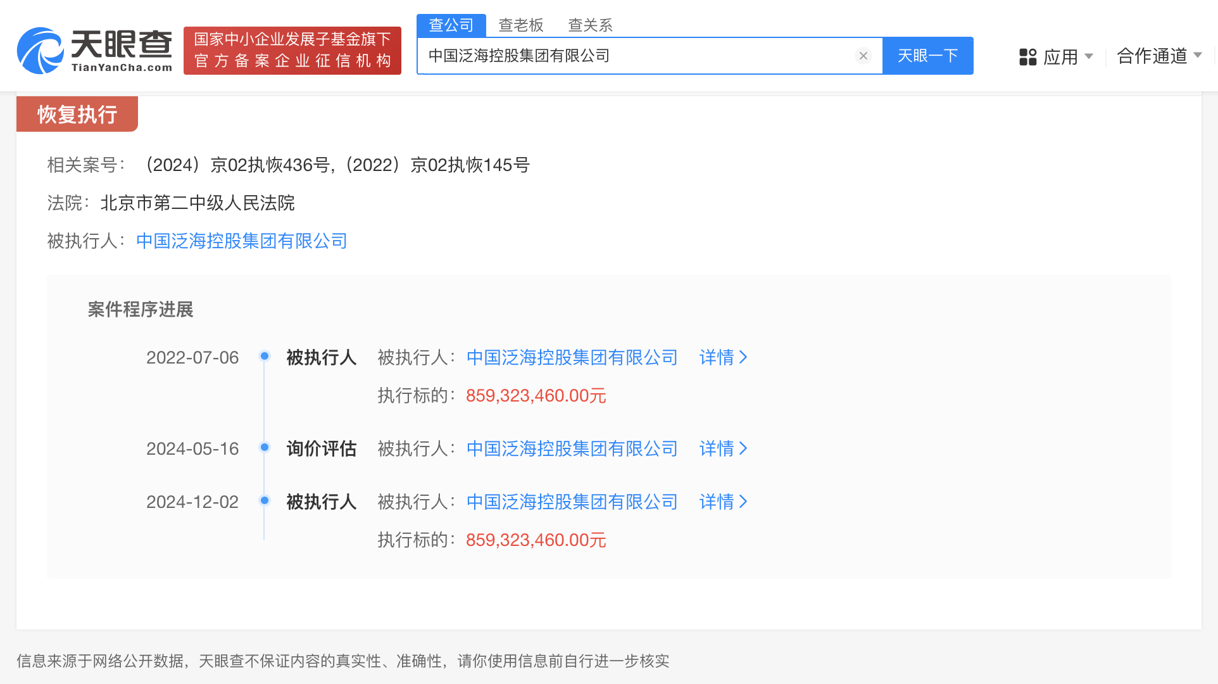Expand the 应用 dropdown arrow
This screenshot has width=1218, height=684.
point(1089,56)
